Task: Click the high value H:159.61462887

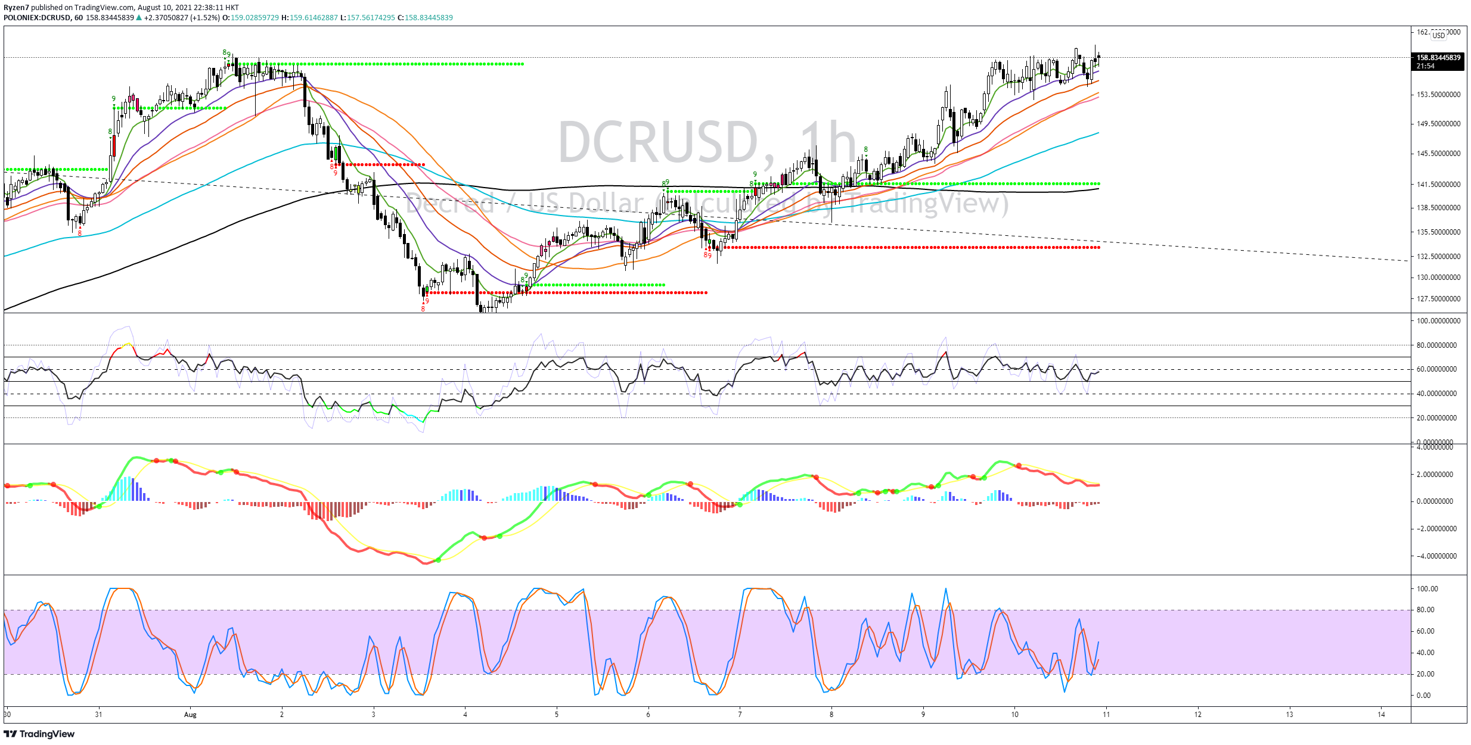Action: coord(309,18)
